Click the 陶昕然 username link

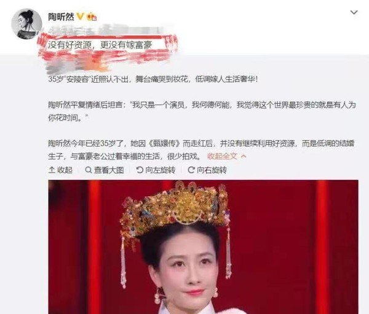coord(61,17)
